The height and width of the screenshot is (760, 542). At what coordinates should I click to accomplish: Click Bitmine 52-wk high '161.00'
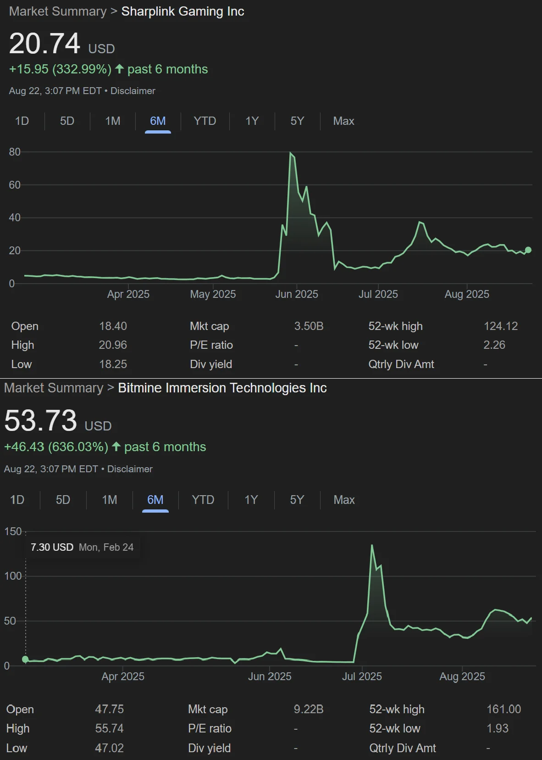(x=504, y=709)
